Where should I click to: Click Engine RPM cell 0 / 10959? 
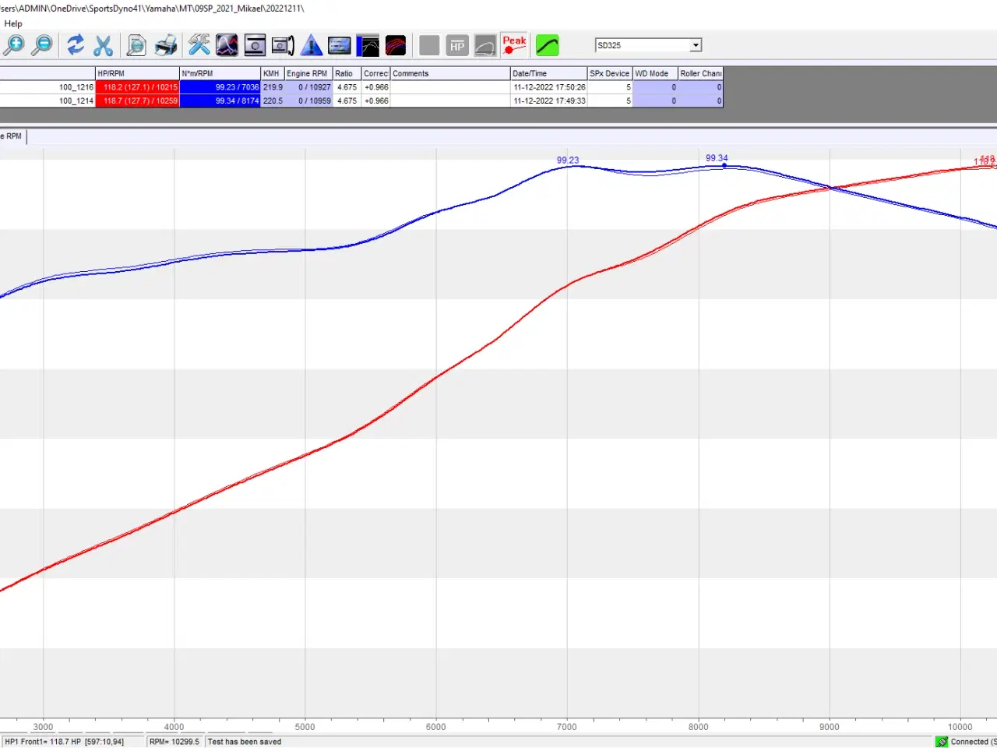click(308, 101)
